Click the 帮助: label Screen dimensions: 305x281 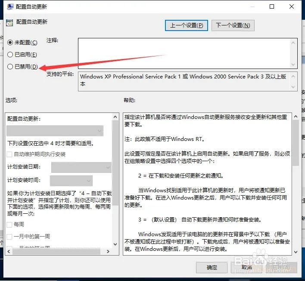[130, 100]
